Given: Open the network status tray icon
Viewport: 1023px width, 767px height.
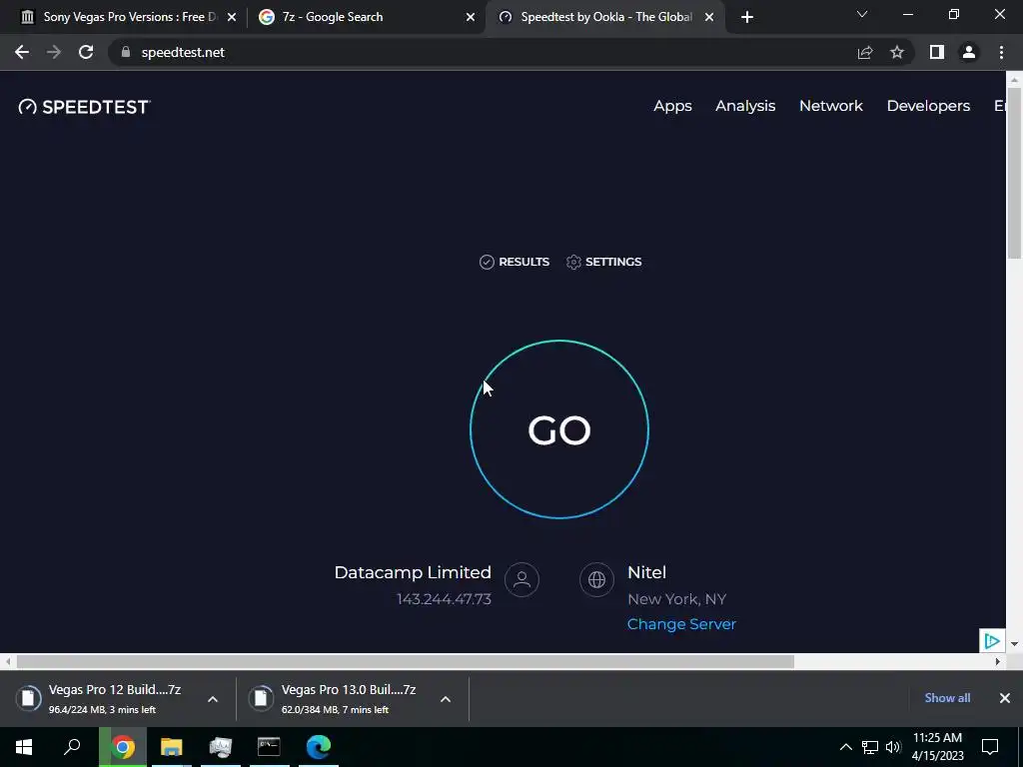Looking at the screenshot, I should tap(870, 747).
